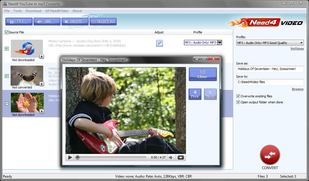Click the SELECT ALL toolbar button
Viewport: 309px width, 181px height.
coord(103,22)
